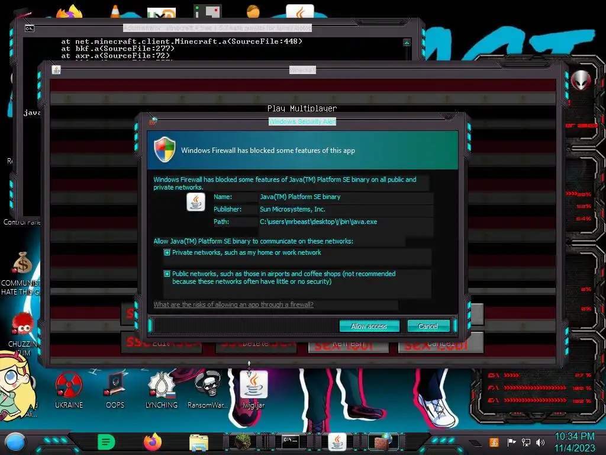Open the OOPS desktop icon
This screenshot has width=606, height=455.
[115, 390]
